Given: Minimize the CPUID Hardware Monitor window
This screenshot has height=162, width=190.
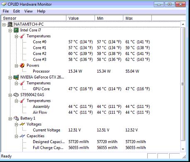Looking at the screenshot, I should [159, 4].
